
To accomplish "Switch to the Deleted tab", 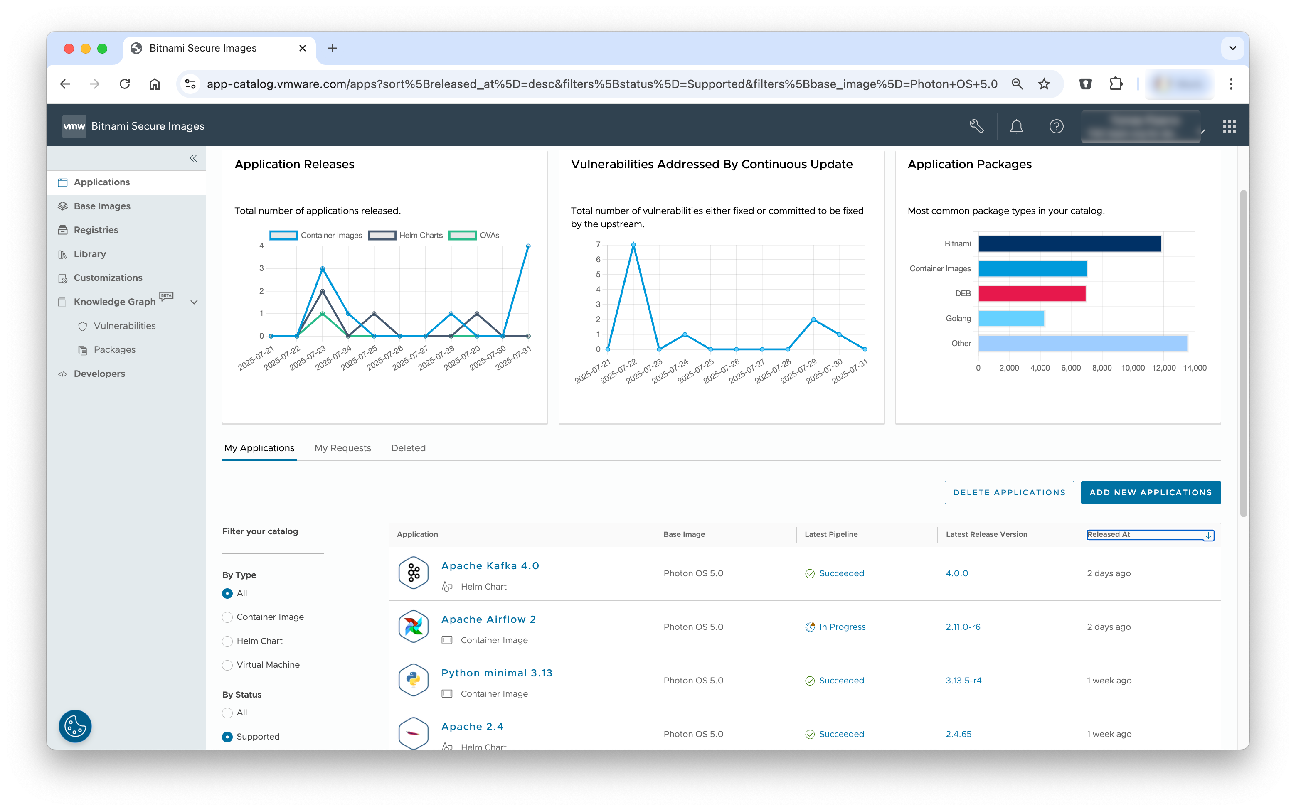I will click(408, 448).
